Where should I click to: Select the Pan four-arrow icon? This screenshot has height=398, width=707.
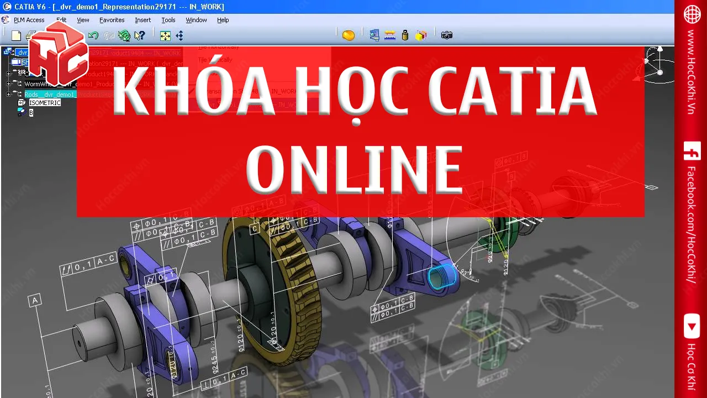click(180, 36)
